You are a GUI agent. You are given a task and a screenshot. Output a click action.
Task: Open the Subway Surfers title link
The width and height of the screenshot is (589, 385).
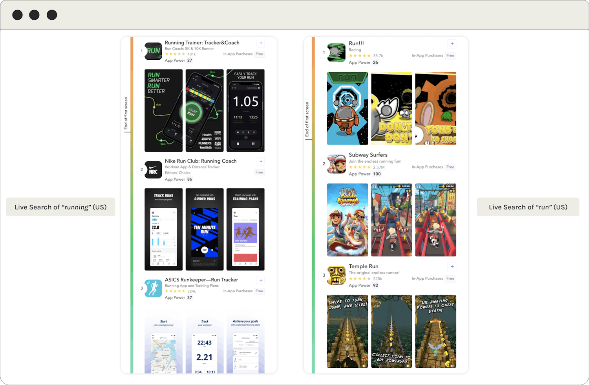coord(368,155)
